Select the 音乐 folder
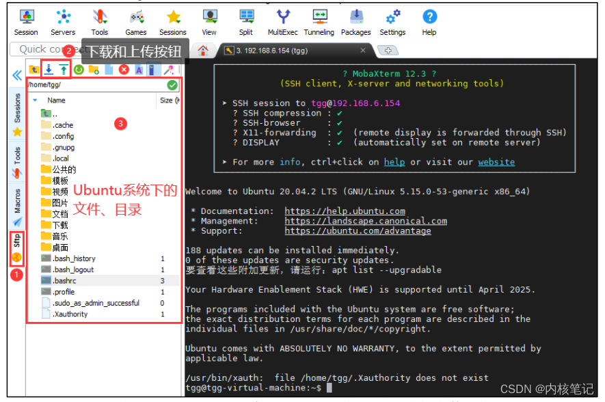Viewport: 605px width, 402px height. (x=55, y=236)
